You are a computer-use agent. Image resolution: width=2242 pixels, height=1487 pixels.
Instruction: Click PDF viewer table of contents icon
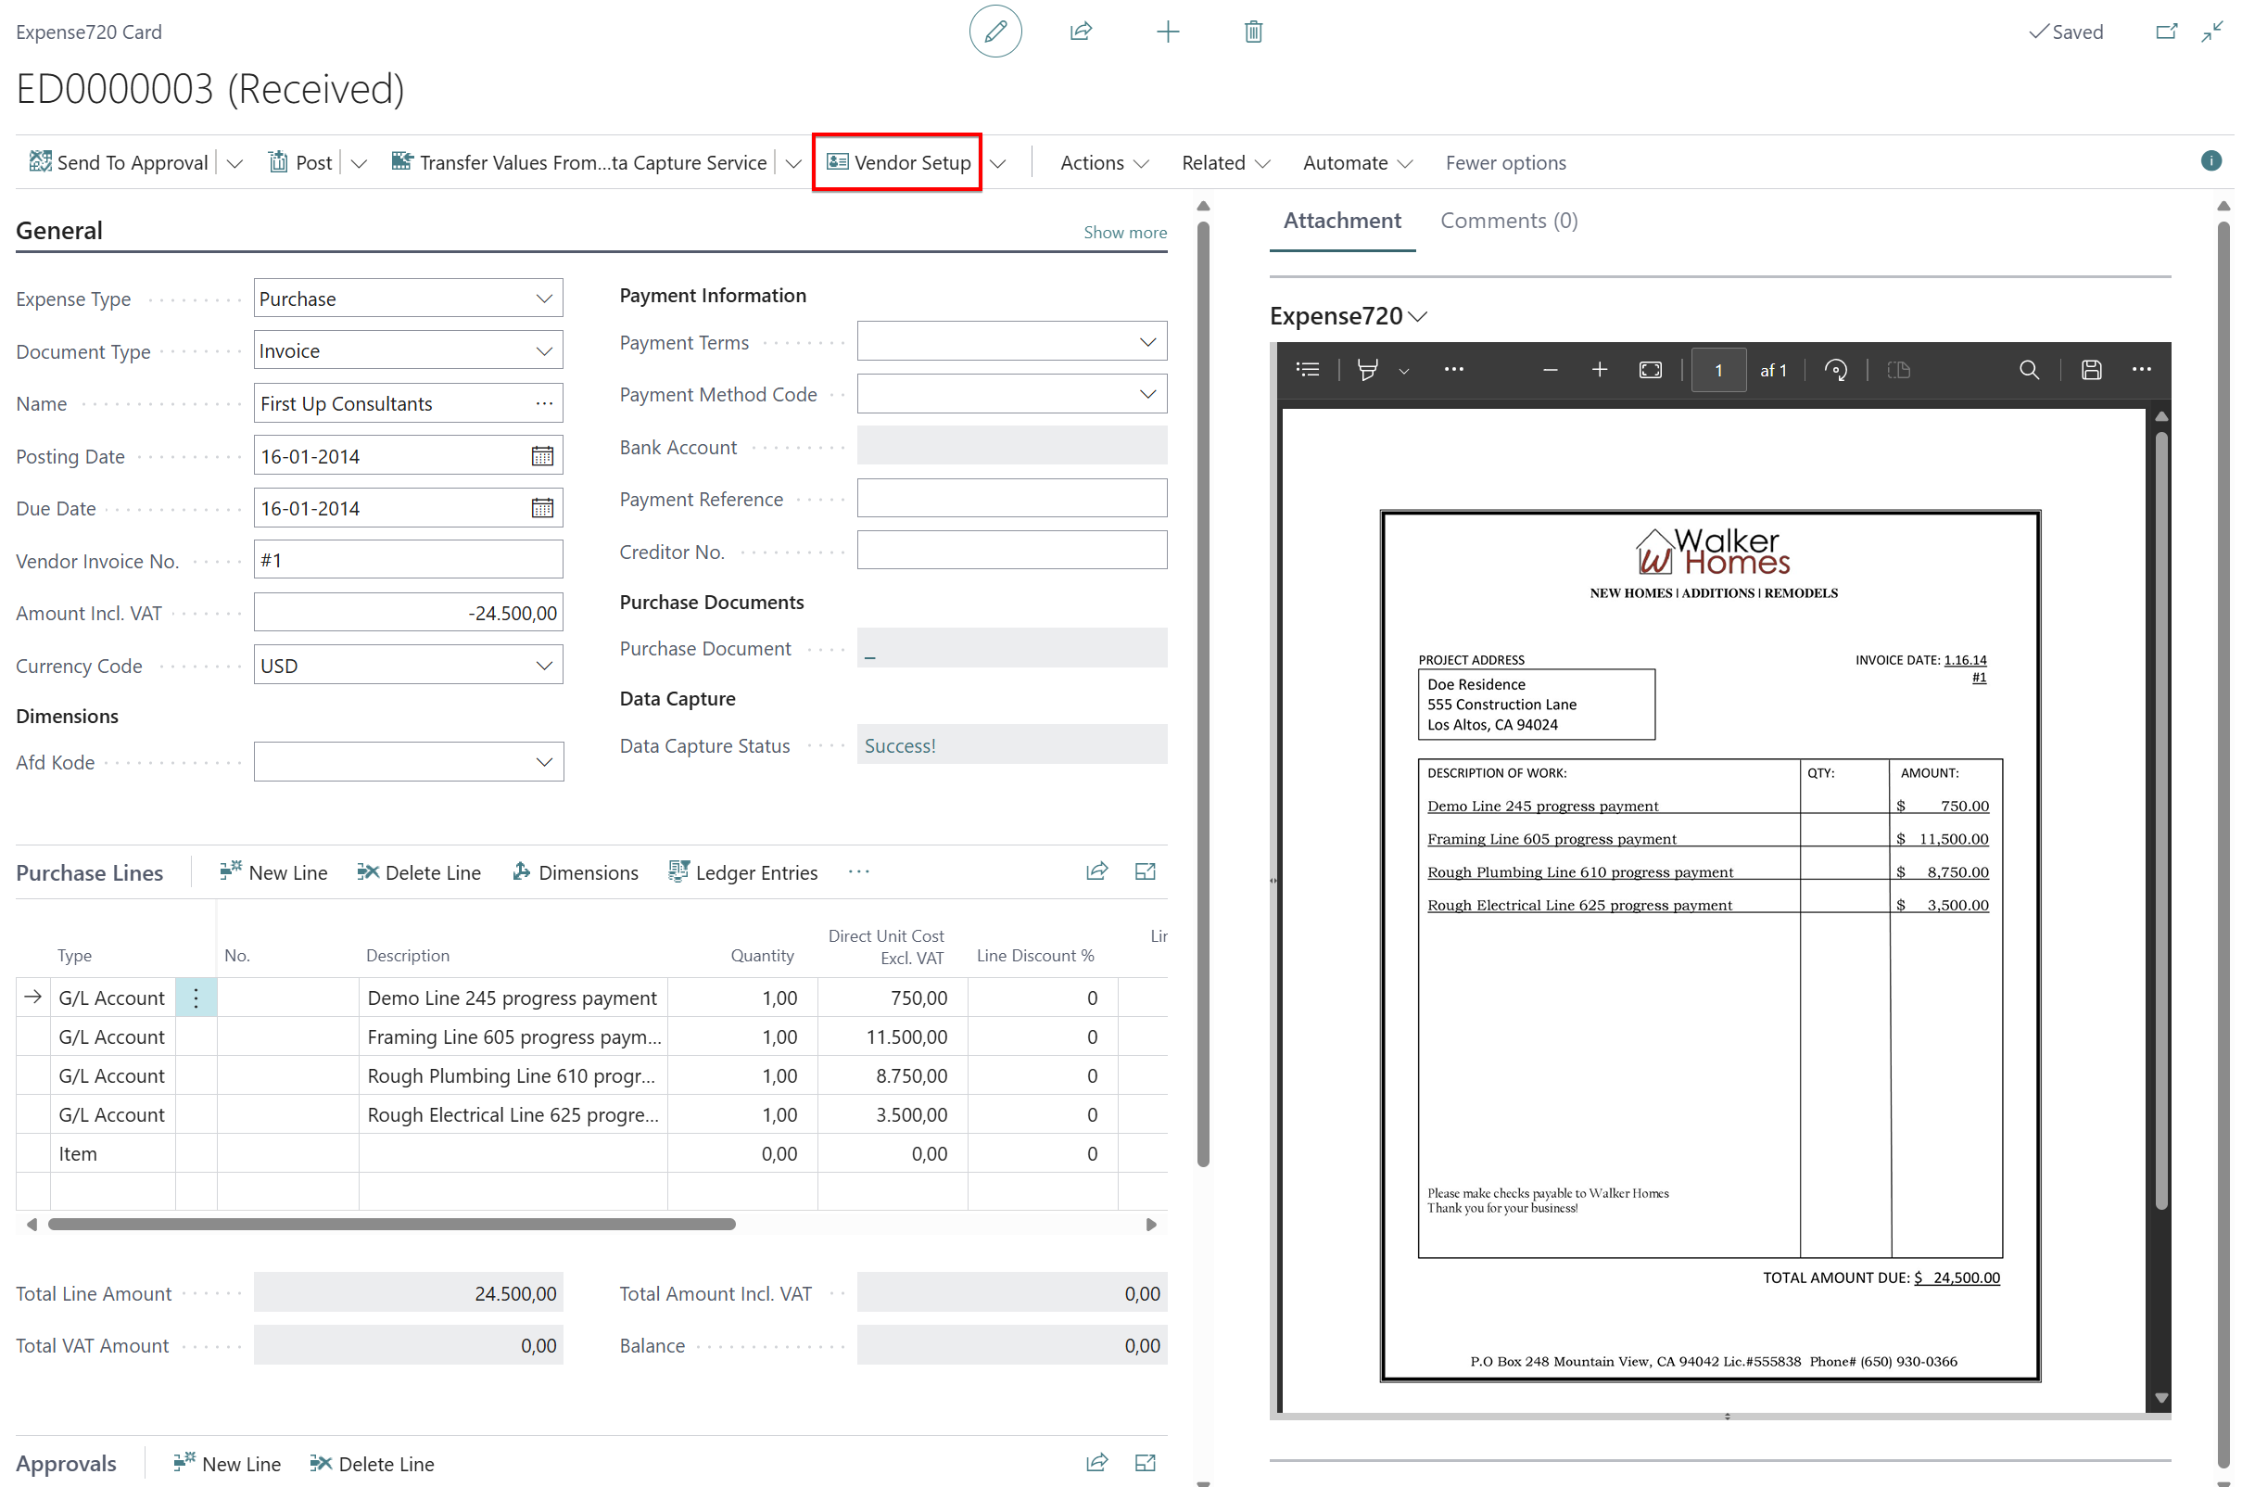coord(1307,370)
